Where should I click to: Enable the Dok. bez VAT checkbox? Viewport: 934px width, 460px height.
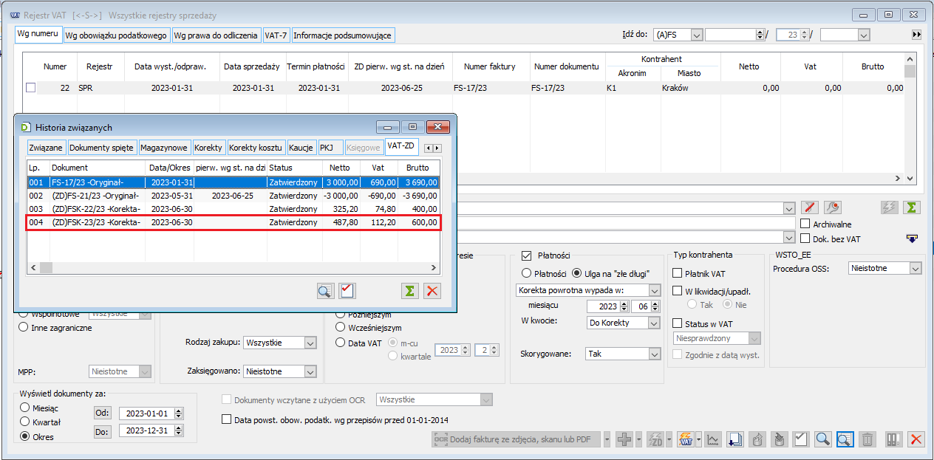805,238
